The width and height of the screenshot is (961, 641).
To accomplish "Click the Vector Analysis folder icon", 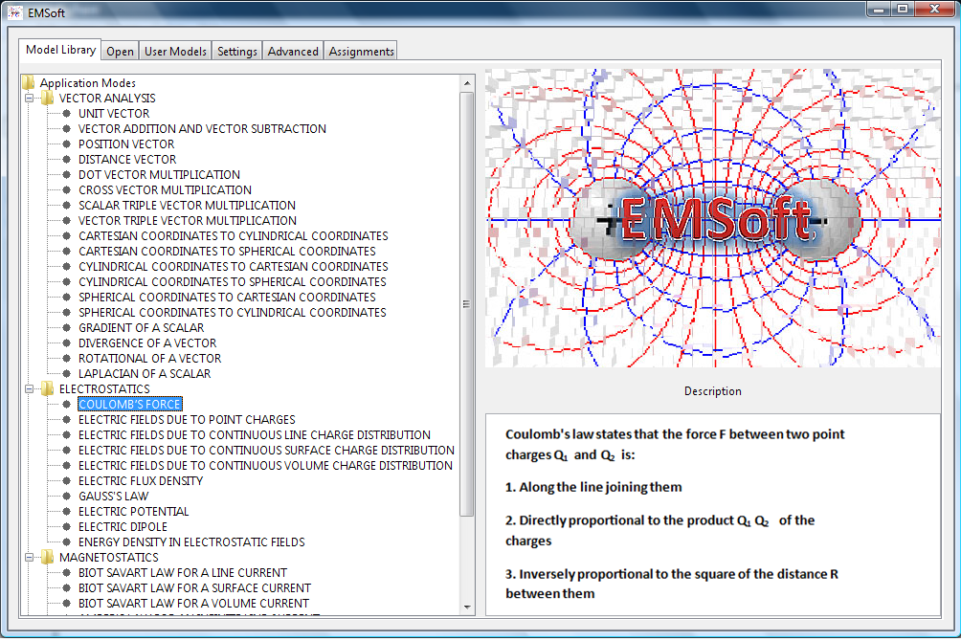I will (47, 98).
